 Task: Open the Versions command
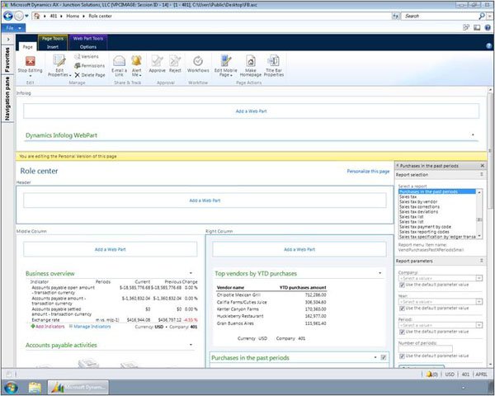pyautogui.click(x=87, y=57)
